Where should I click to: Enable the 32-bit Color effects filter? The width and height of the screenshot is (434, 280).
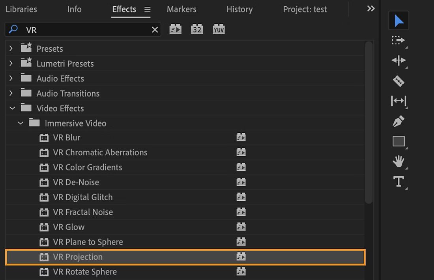[x=196, y=28]
